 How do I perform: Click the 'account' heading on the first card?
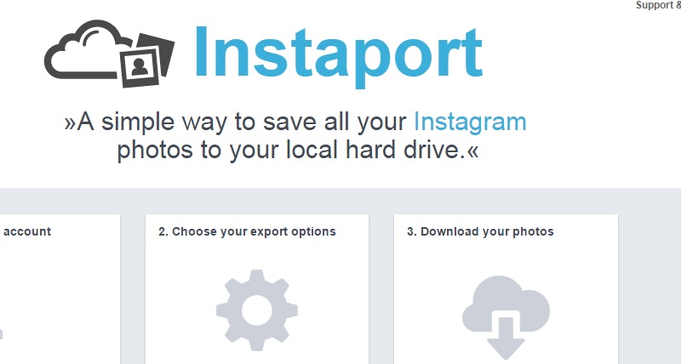pos(27,231)
